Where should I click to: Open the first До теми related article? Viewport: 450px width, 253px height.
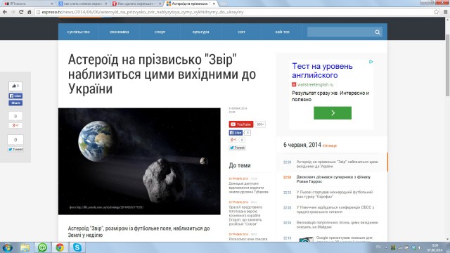[x=248, y=188]
